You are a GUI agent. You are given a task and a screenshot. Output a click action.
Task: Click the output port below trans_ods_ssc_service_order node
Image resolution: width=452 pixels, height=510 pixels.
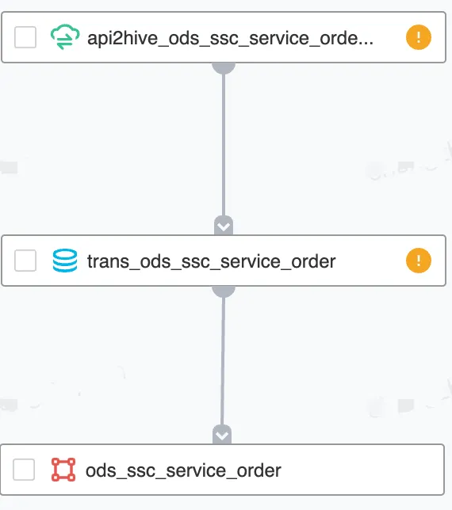coord(224,291)
